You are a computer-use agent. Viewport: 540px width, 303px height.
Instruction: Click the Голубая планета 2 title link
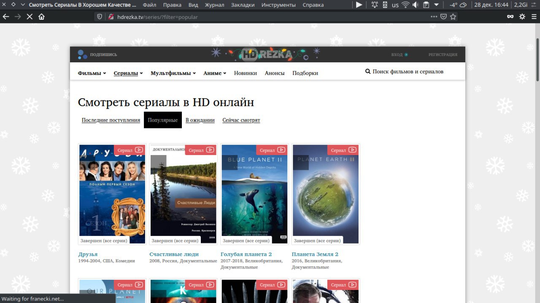[x=246, y=254]
